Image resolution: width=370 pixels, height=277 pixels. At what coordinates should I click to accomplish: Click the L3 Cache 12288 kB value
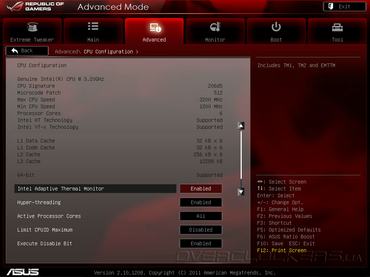click(211, 161)
